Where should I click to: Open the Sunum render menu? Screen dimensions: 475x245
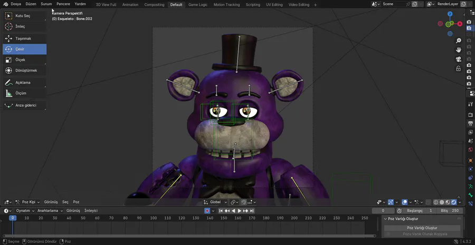coord(46,4)
